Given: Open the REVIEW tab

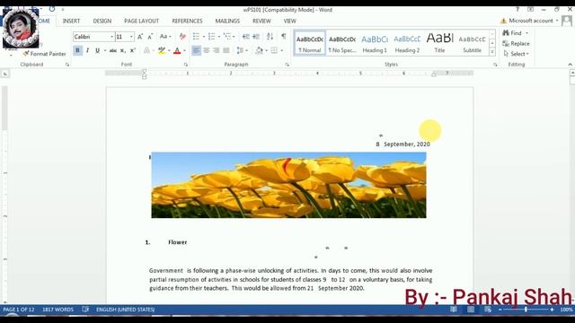Looking at the screenshot, I should 261,22.
